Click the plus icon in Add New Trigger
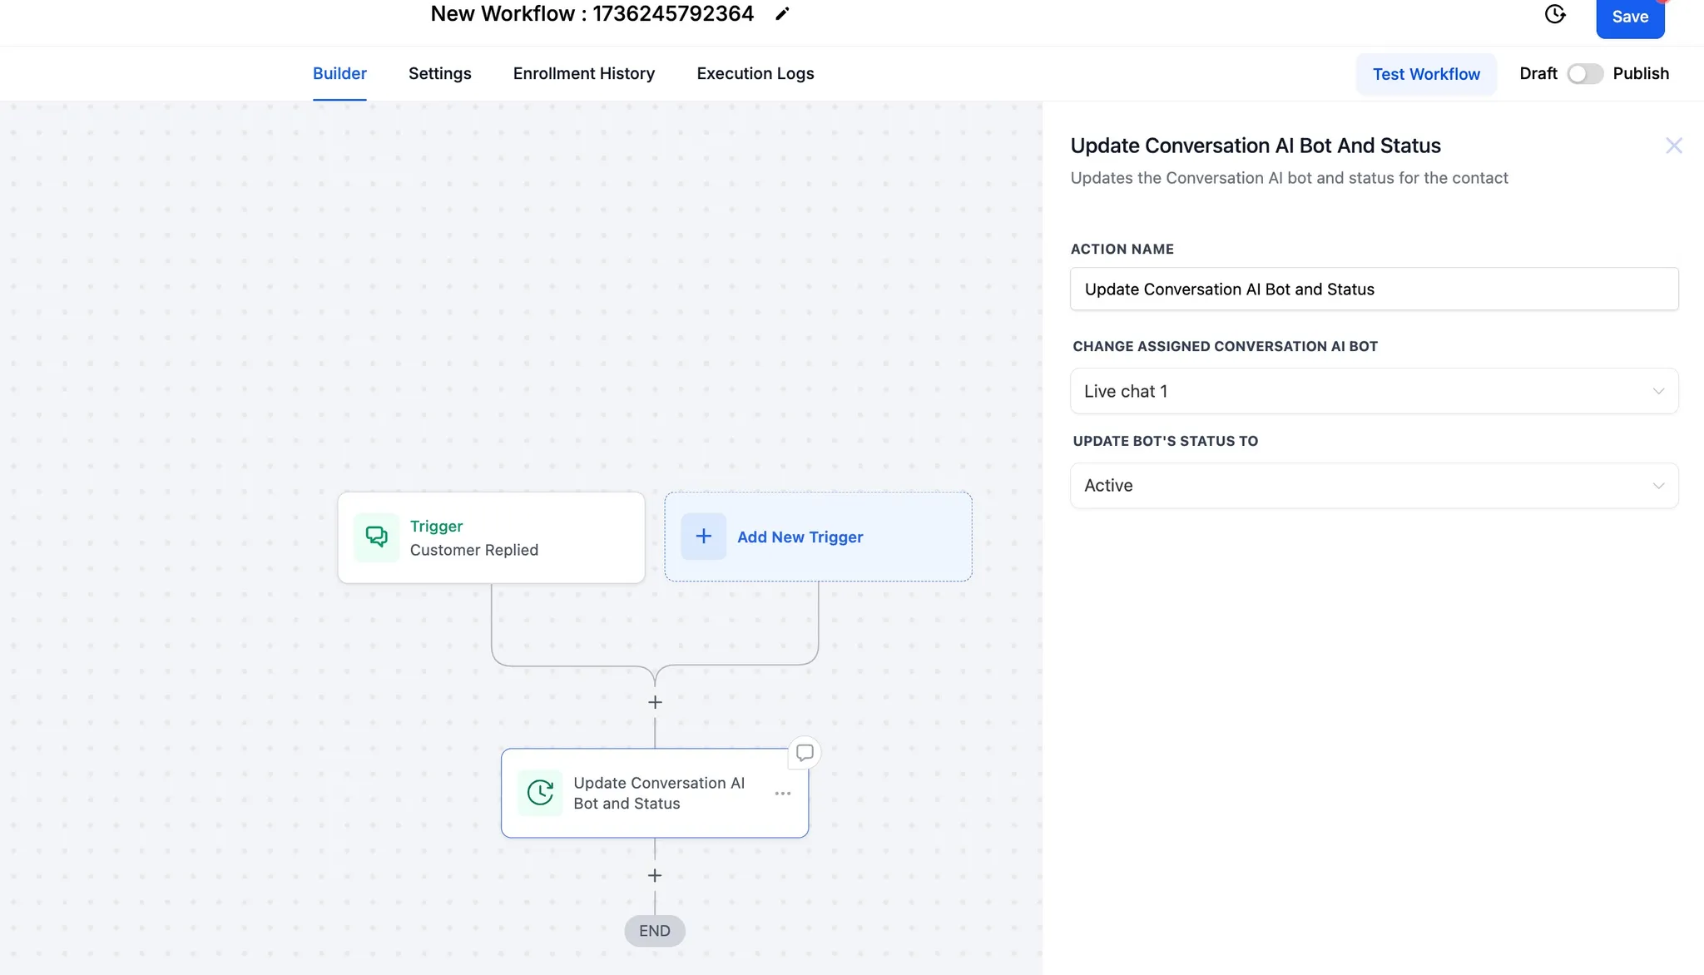This screenshot has width=1704, height=975. click(703, 537)
